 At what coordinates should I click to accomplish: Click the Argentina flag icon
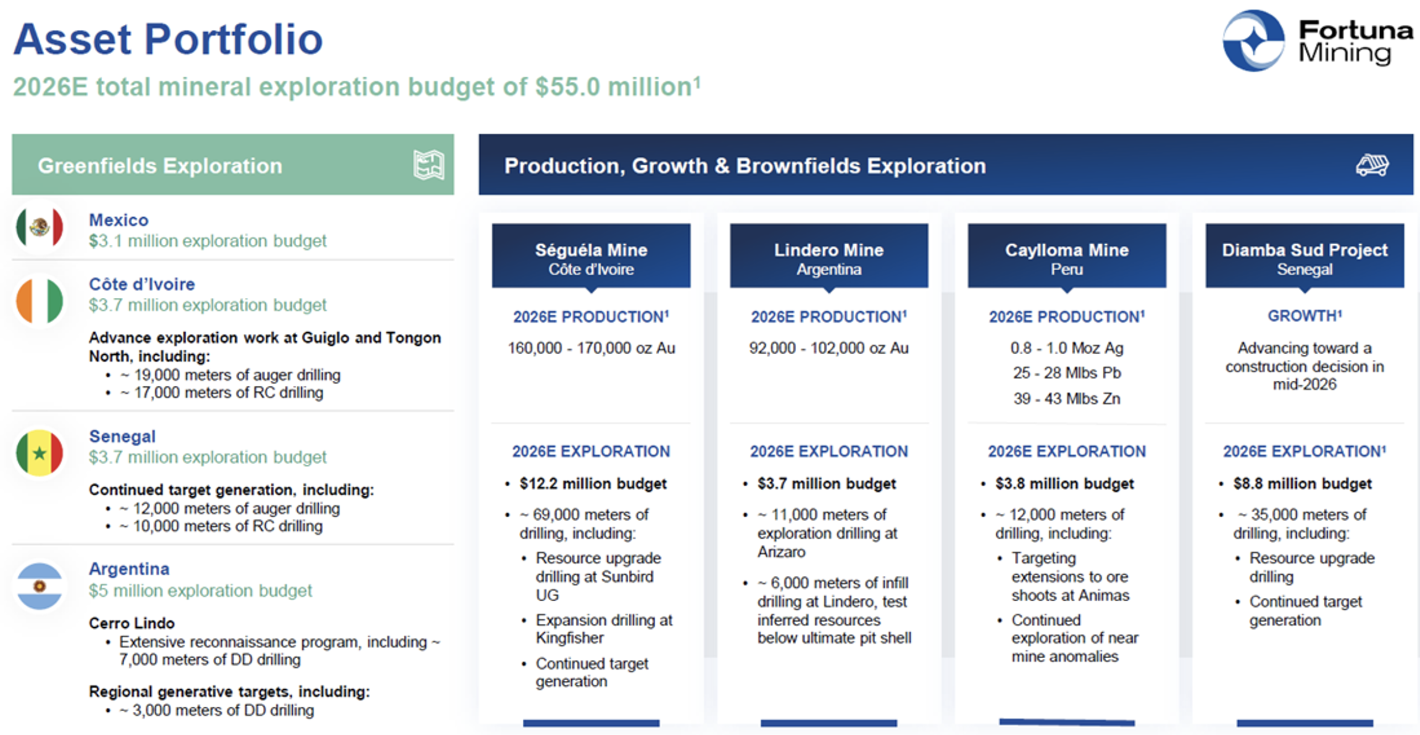click(x=40, y=586)
